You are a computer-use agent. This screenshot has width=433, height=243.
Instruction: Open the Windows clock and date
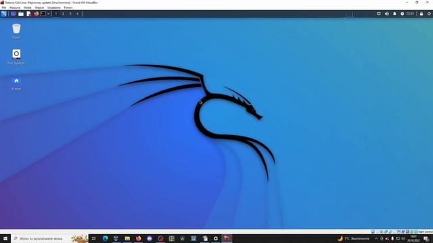413,238
